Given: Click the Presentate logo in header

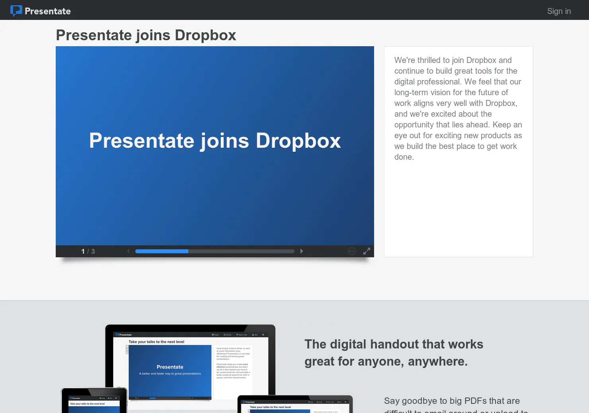Looking at the screenshot, I should 41,11.
